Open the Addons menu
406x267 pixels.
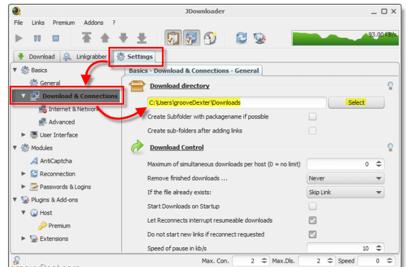click(94, 22)
